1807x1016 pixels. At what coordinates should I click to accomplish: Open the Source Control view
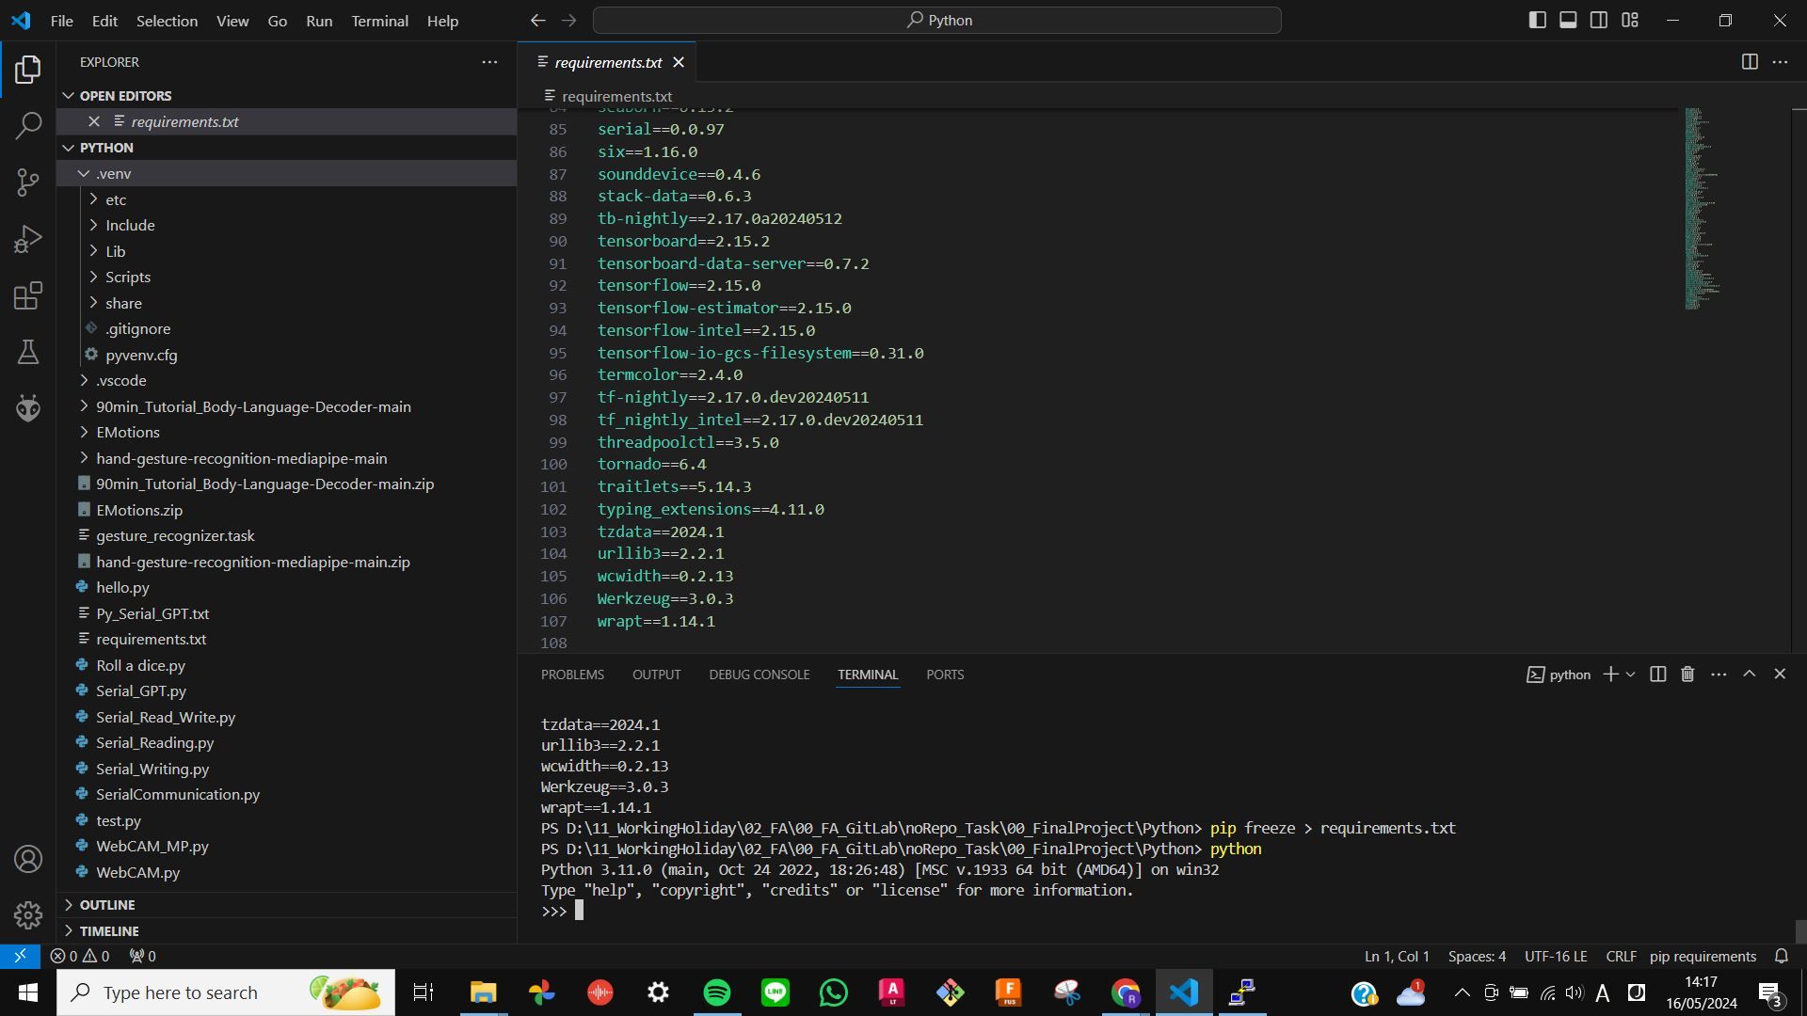tap(28, 182)
